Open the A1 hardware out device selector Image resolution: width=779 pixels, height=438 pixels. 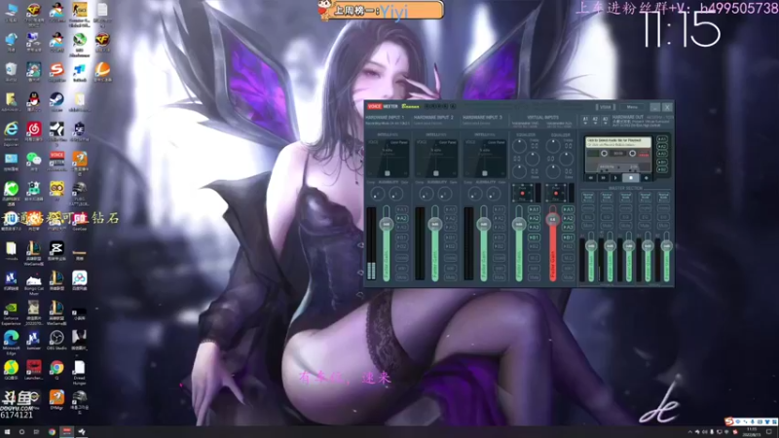[585, 120]
